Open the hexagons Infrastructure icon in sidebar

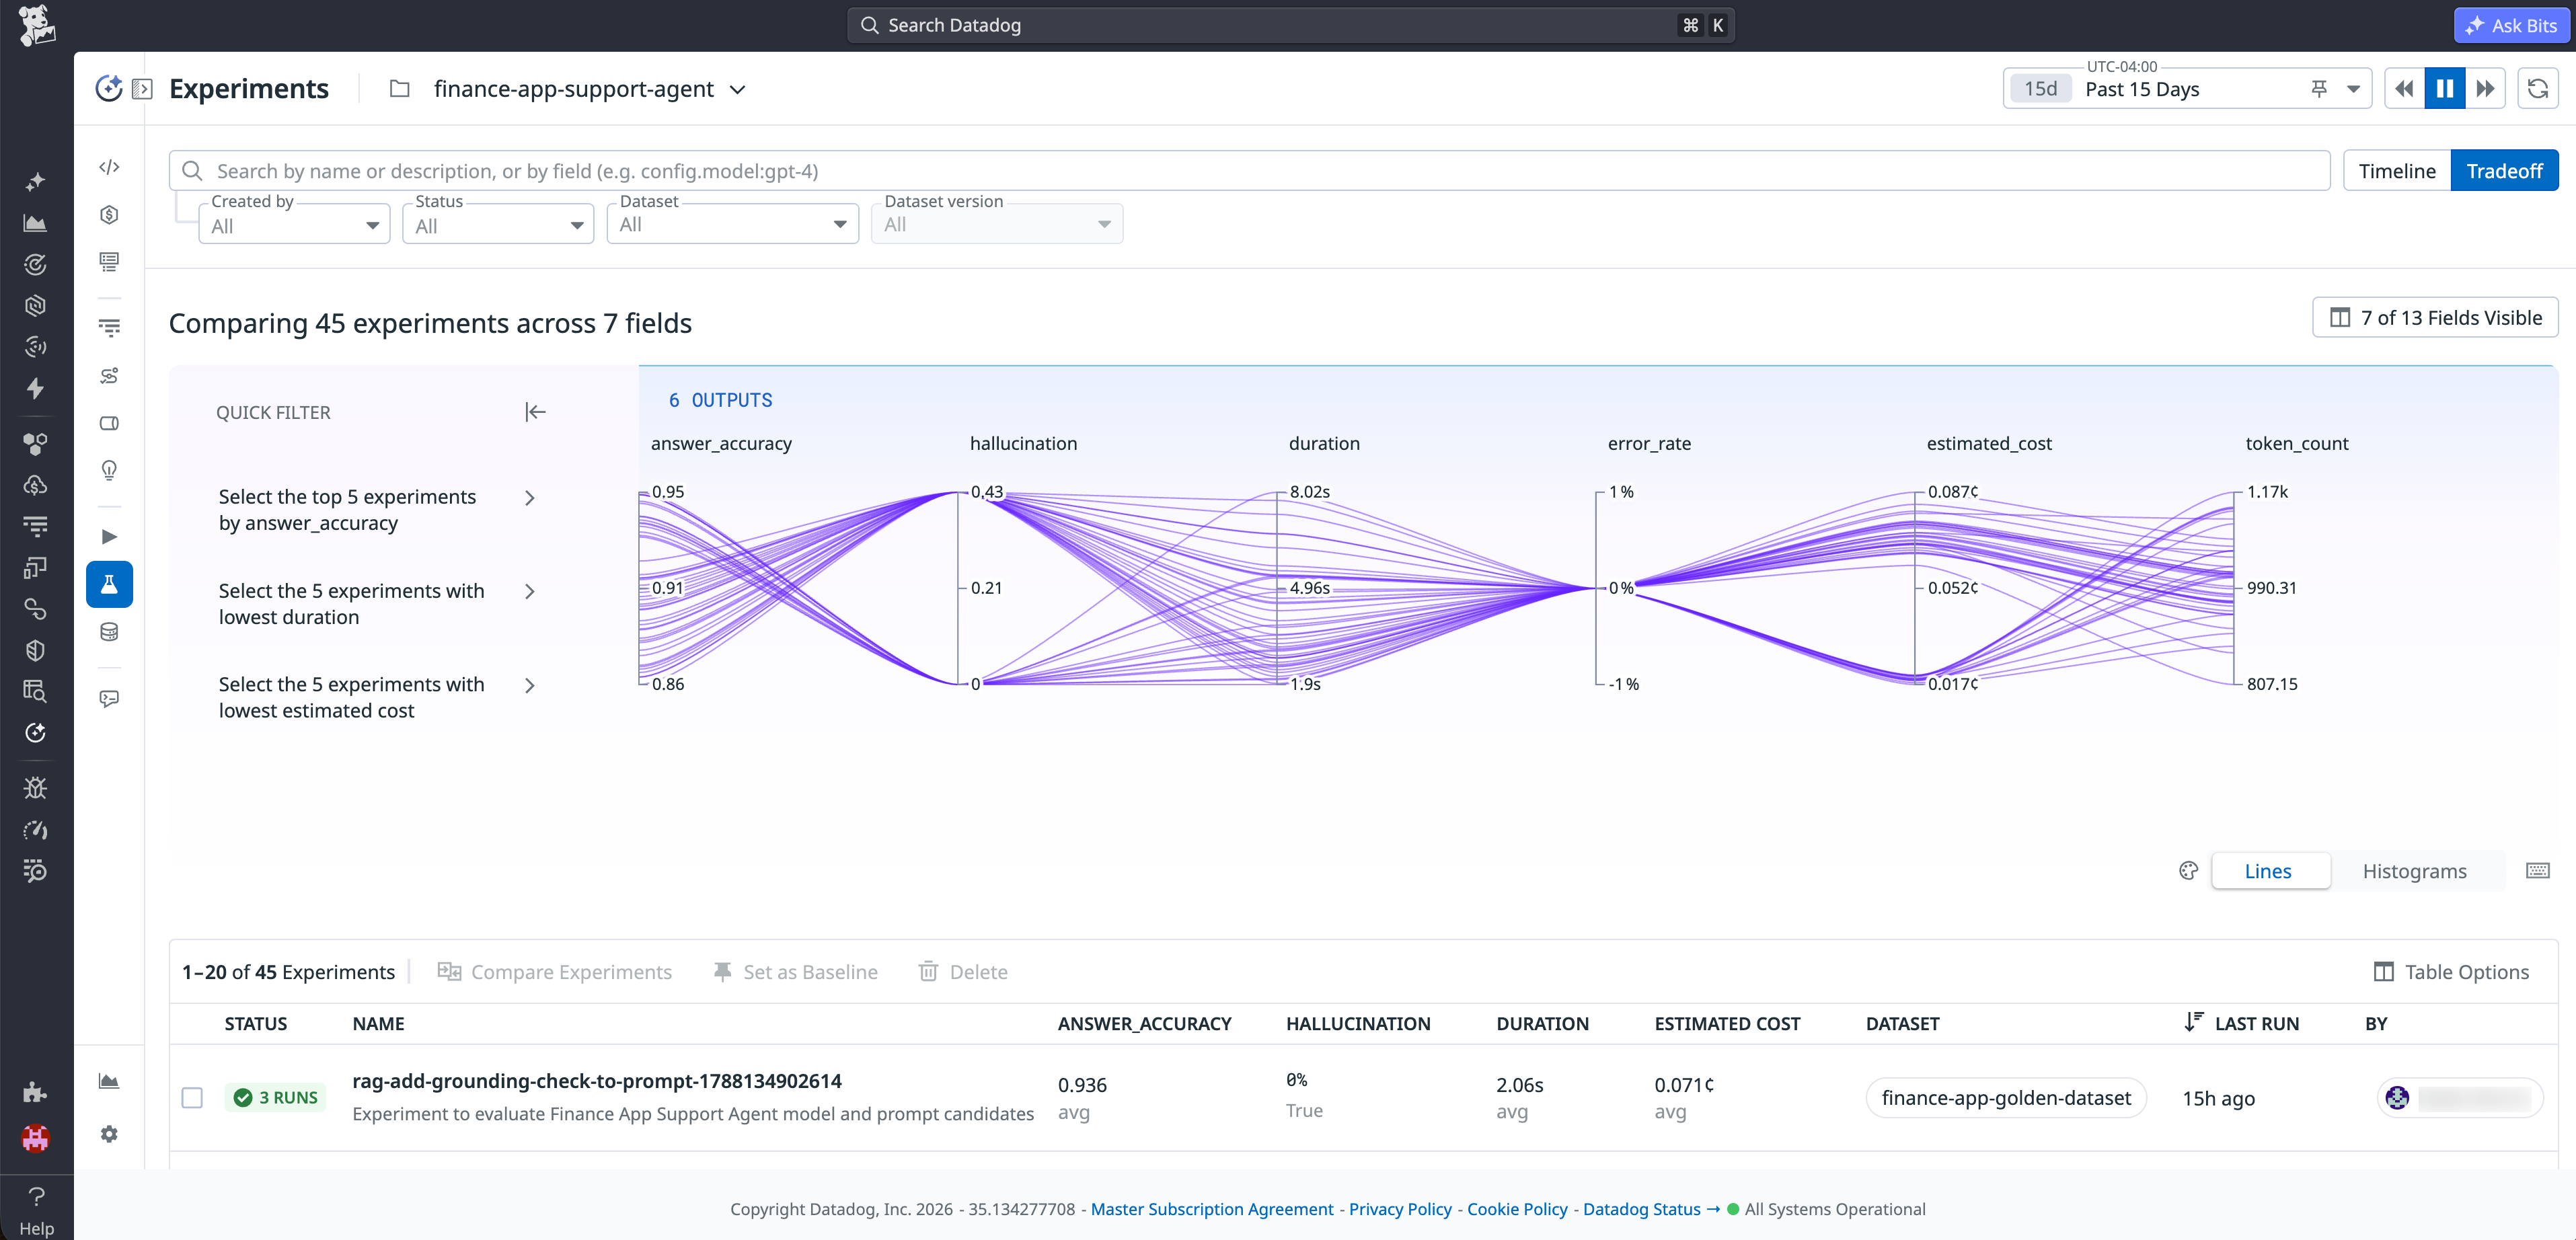pos(36,443)
